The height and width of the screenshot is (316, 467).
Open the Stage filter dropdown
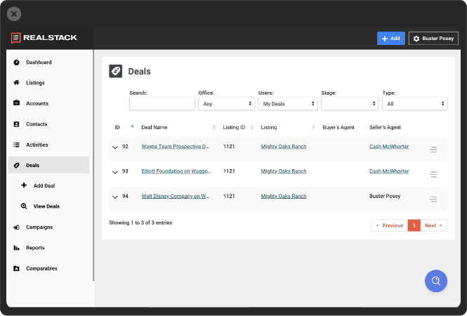point(349,103)
